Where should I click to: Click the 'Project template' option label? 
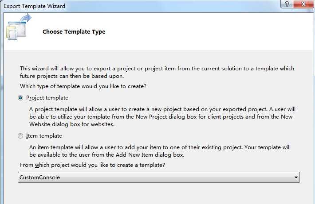pyautogui.click(x=47, y=98)
